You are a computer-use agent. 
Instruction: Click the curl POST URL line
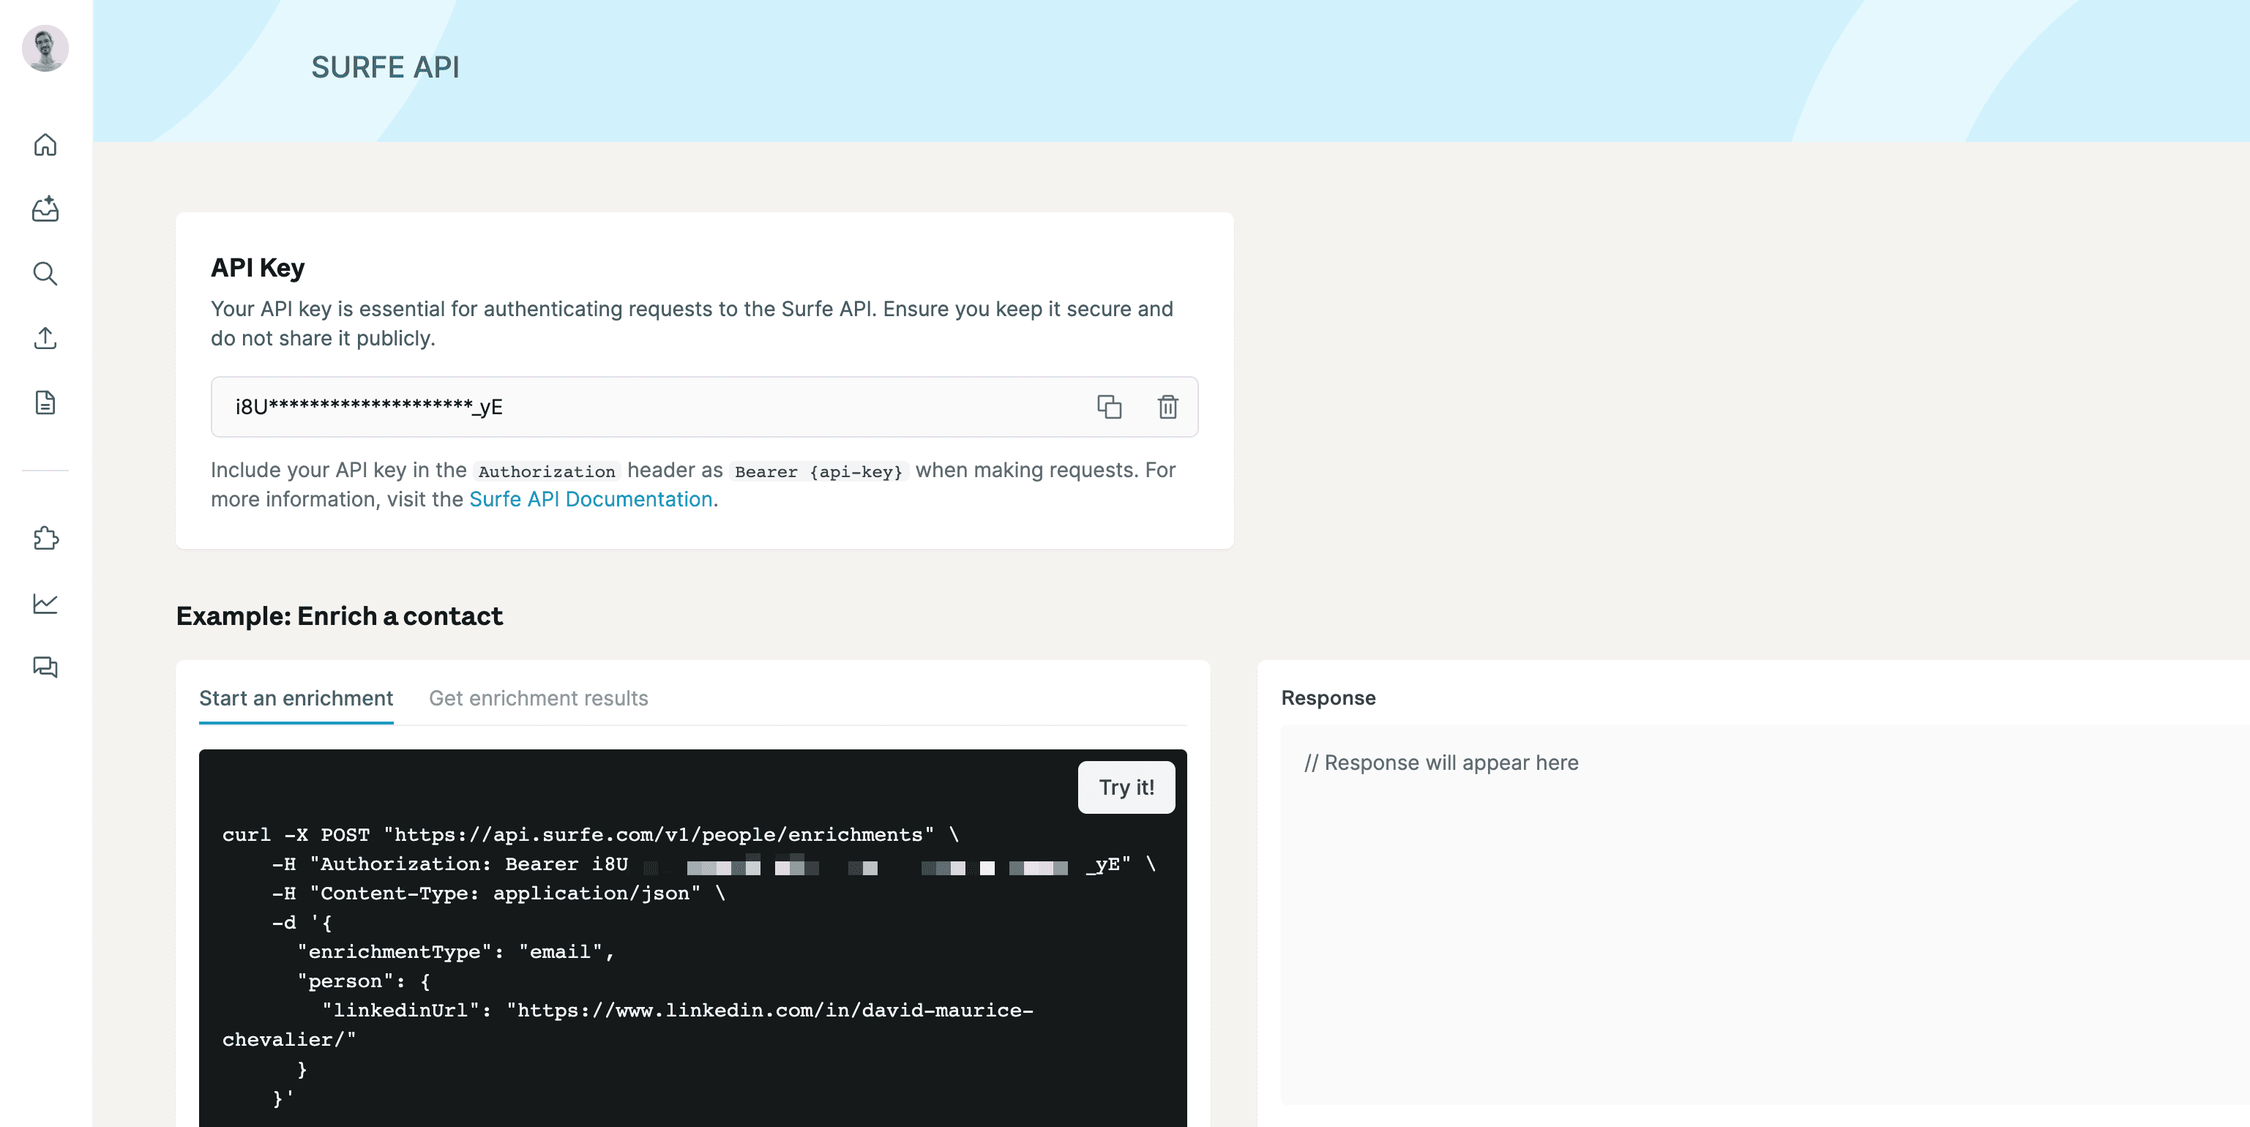click(591, 834)
